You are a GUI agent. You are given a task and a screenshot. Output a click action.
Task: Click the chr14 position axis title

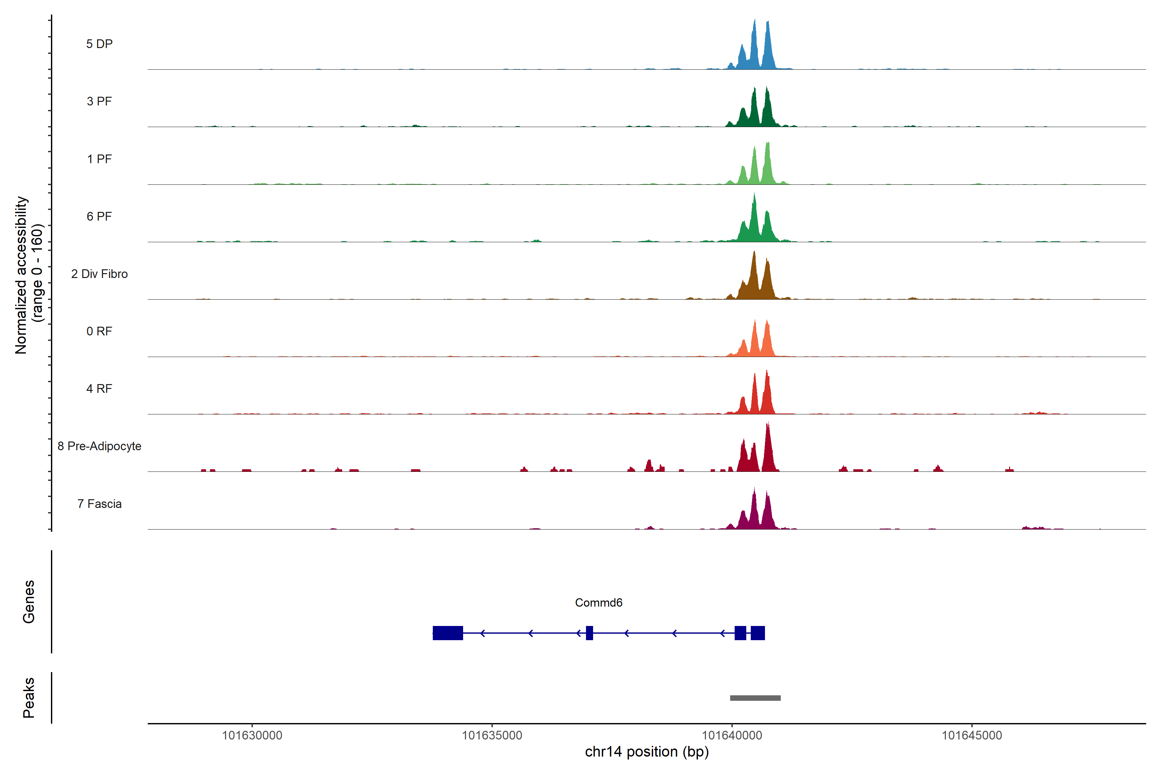pyautogui.click(x=647, y=752)
